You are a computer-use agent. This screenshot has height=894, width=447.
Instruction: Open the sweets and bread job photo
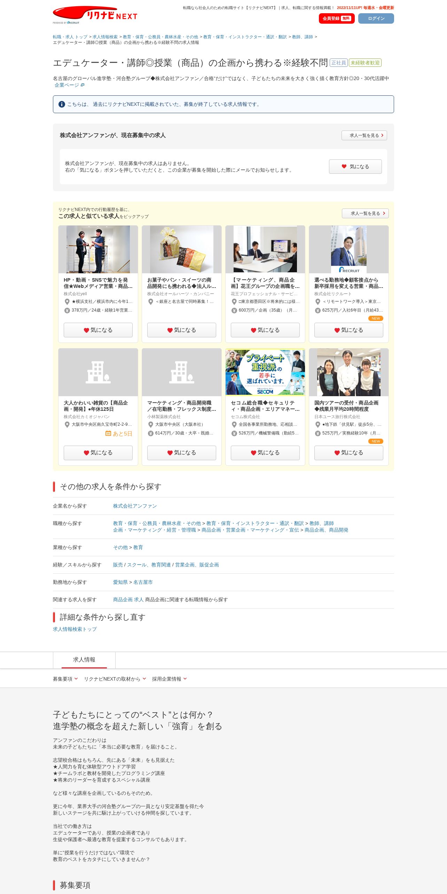click(182, 249)
